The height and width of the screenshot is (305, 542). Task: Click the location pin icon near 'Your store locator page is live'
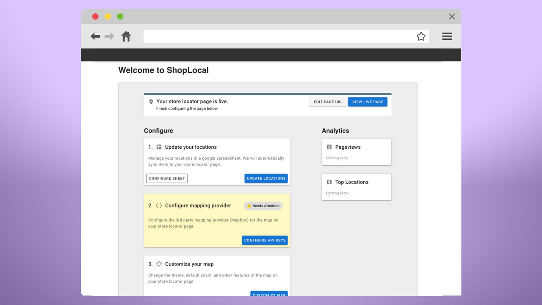click(x=151, y=102)
